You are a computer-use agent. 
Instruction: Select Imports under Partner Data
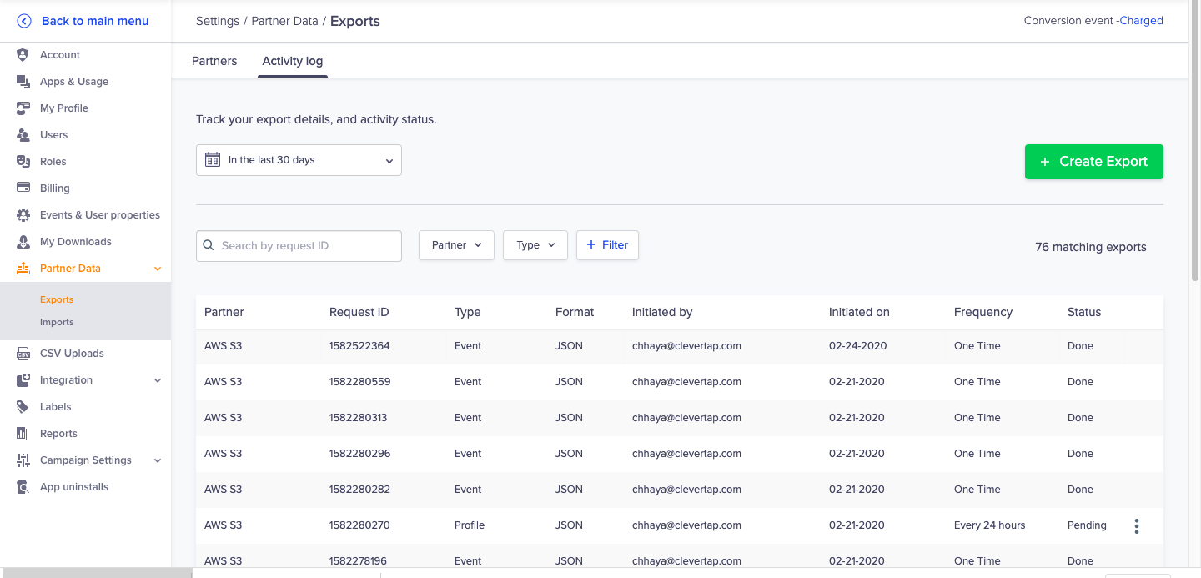pos(57,321)
